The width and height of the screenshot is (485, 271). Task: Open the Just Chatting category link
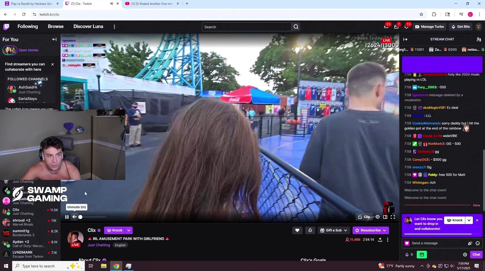point(99,245)
